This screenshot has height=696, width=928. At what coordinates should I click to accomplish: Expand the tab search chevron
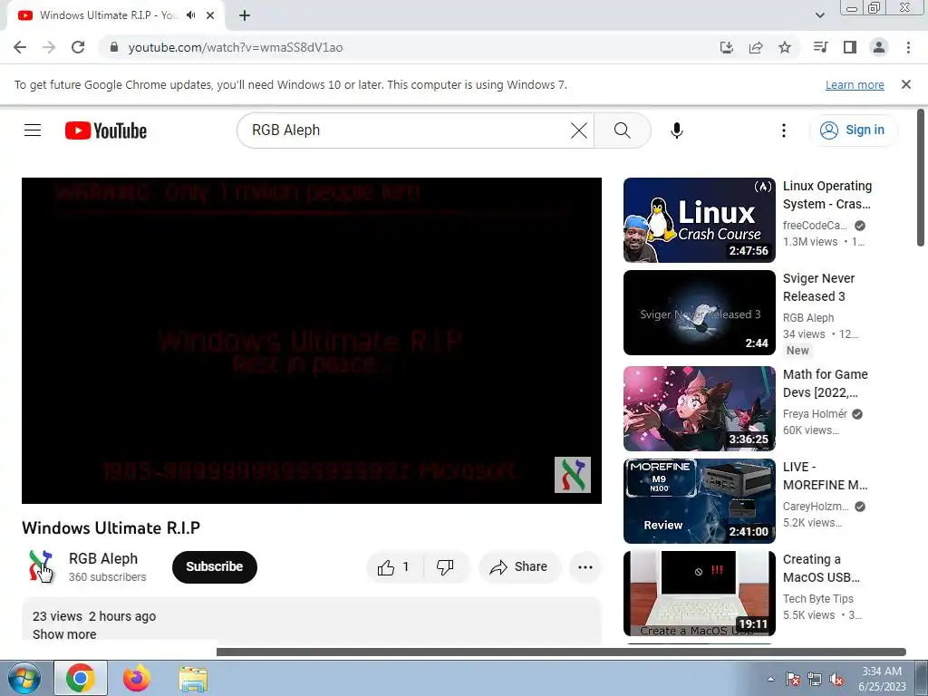[819, 15]
